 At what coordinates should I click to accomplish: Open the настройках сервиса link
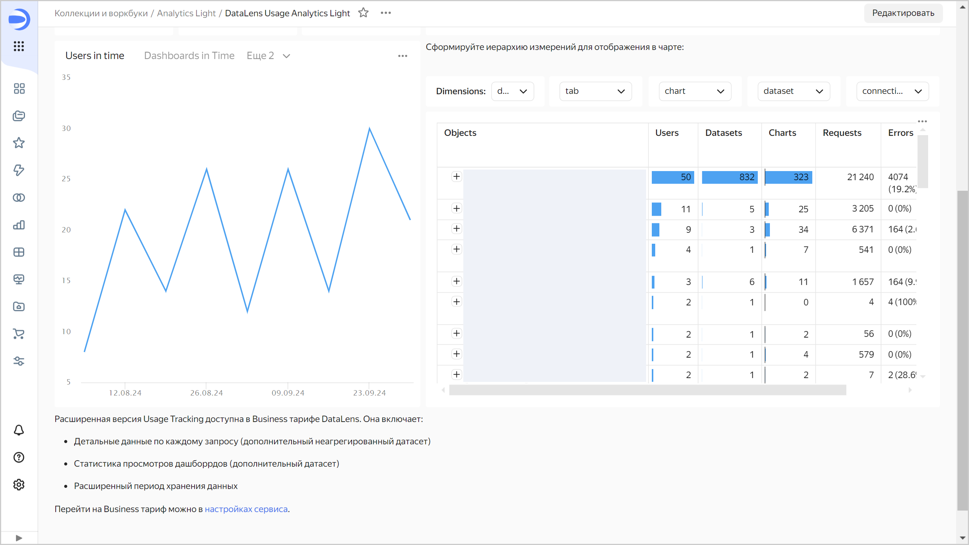(x=246, y=509)
